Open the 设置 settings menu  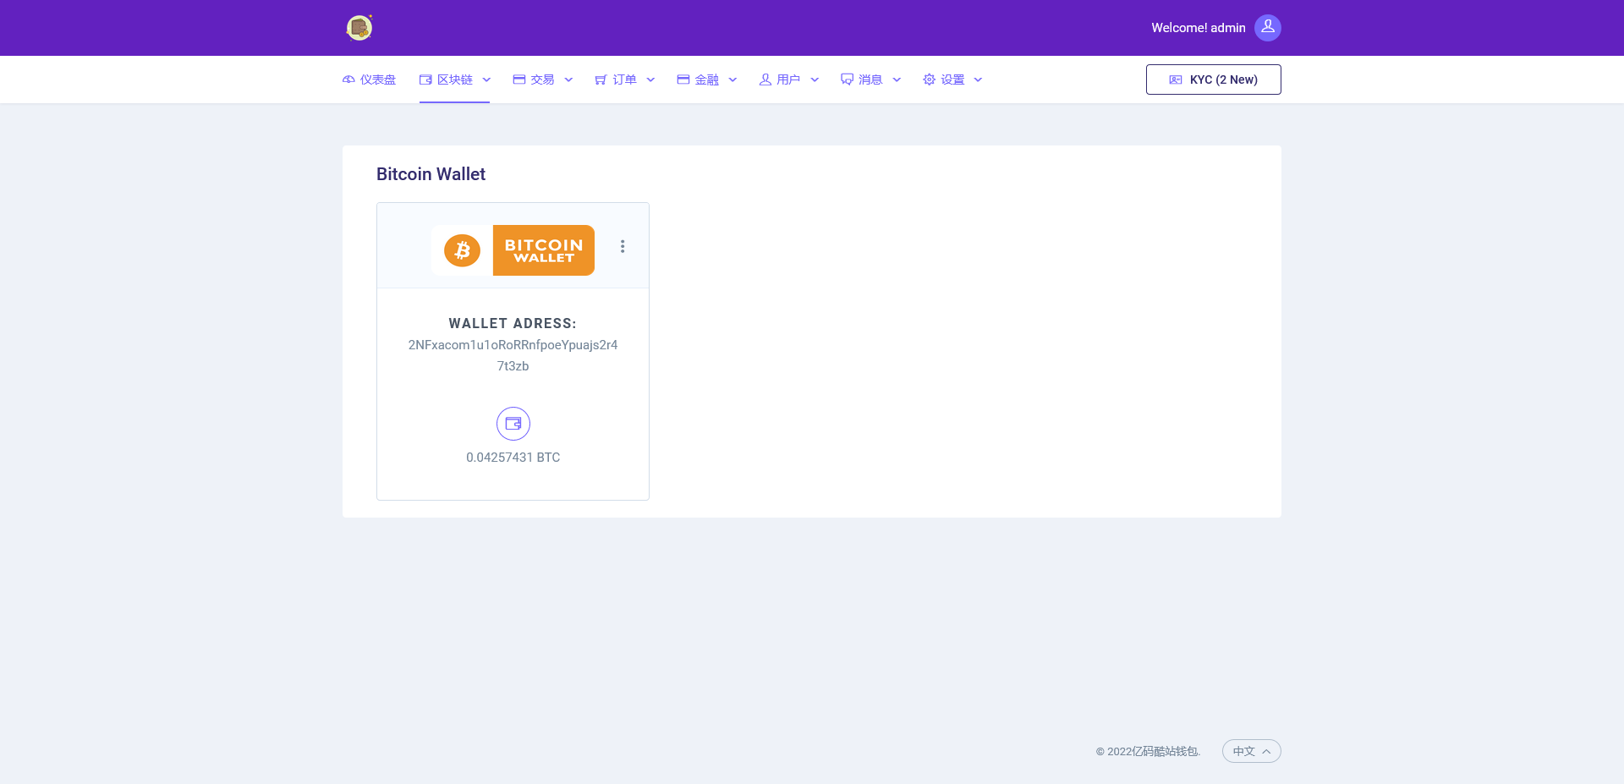point(952,79)
